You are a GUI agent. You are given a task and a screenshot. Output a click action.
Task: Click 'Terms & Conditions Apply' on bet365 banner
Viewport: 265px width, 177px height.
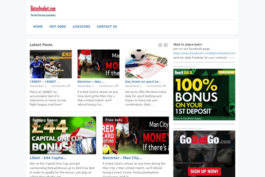(188, 119)
